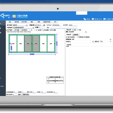Click the width dimension 5000 in the drawing
Viewport: 113px width, 113px height.
coord(32,54)
